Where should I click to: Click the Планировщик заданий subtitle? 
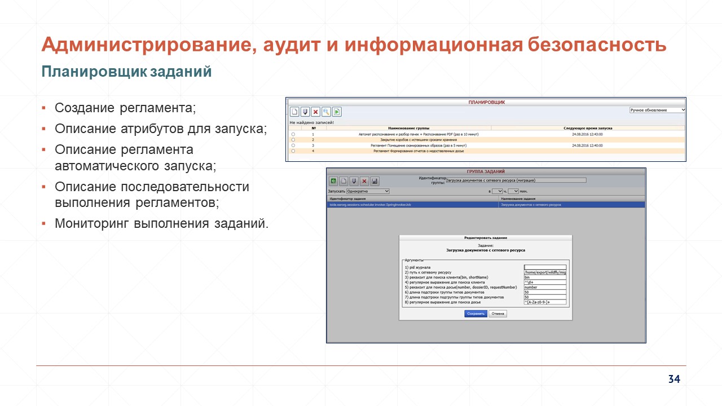point(127,72)
